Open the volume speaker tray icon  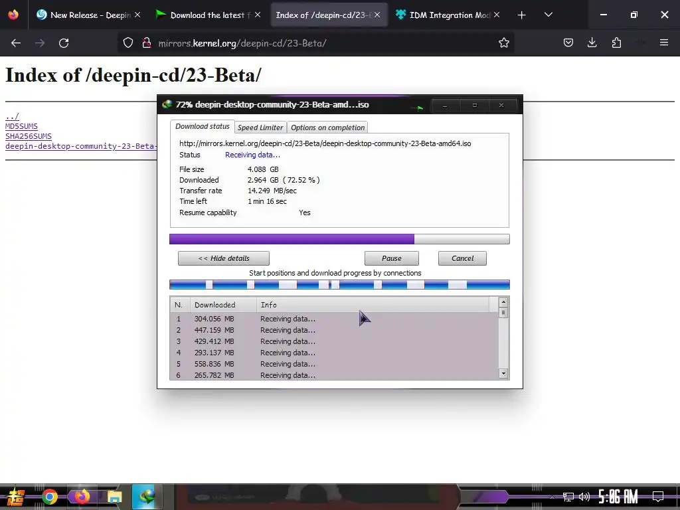pyautogui.click(x=584, y=497)
